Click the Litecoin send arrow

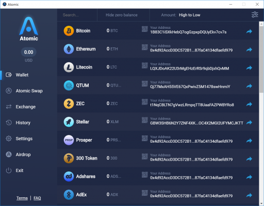[249, 68]
